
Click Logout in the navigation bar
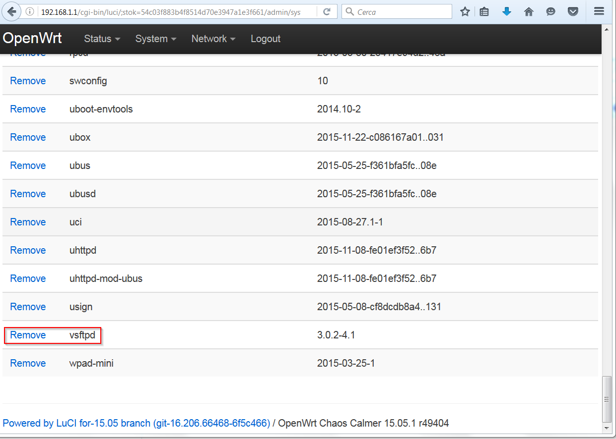pyautogui.click(x=266, y=39)
